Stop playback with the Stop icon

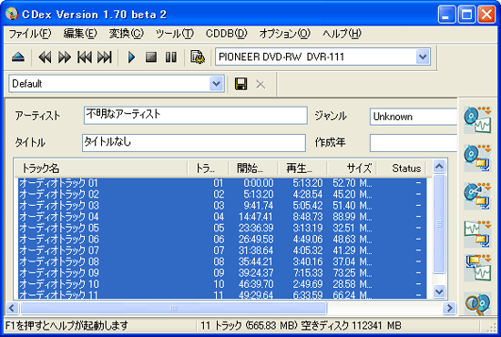[x=151, y=57]
